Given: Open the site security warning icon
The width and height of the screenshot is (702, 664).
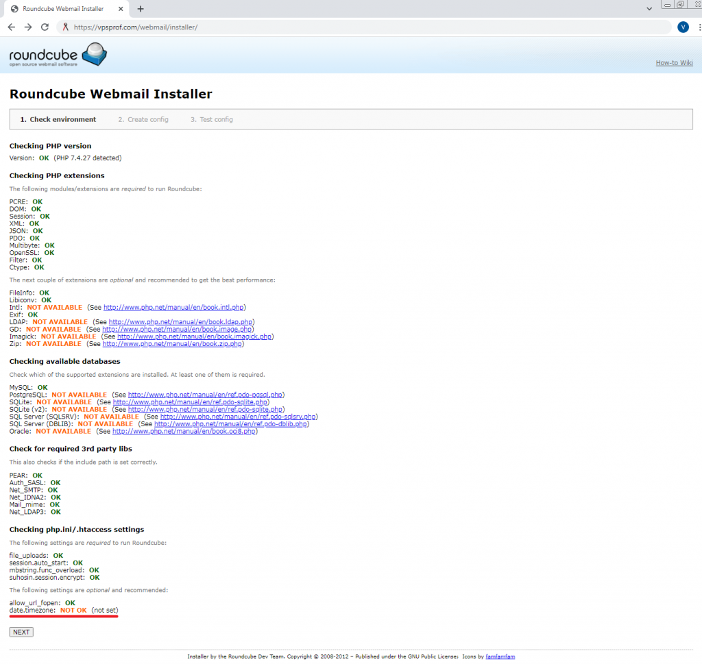Looking at the screenshot, I should (65, 27).
